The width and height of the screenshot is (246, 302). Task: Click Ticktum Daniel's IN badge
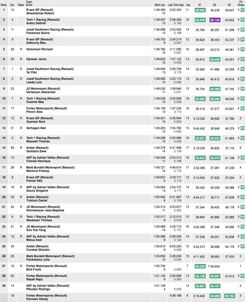tap(242, 197)
